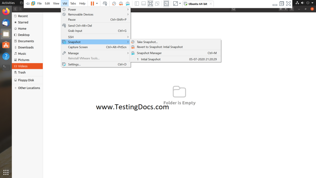Open the Tabs menu
This screenshot has height=178, width=316.
coord(73,3)
